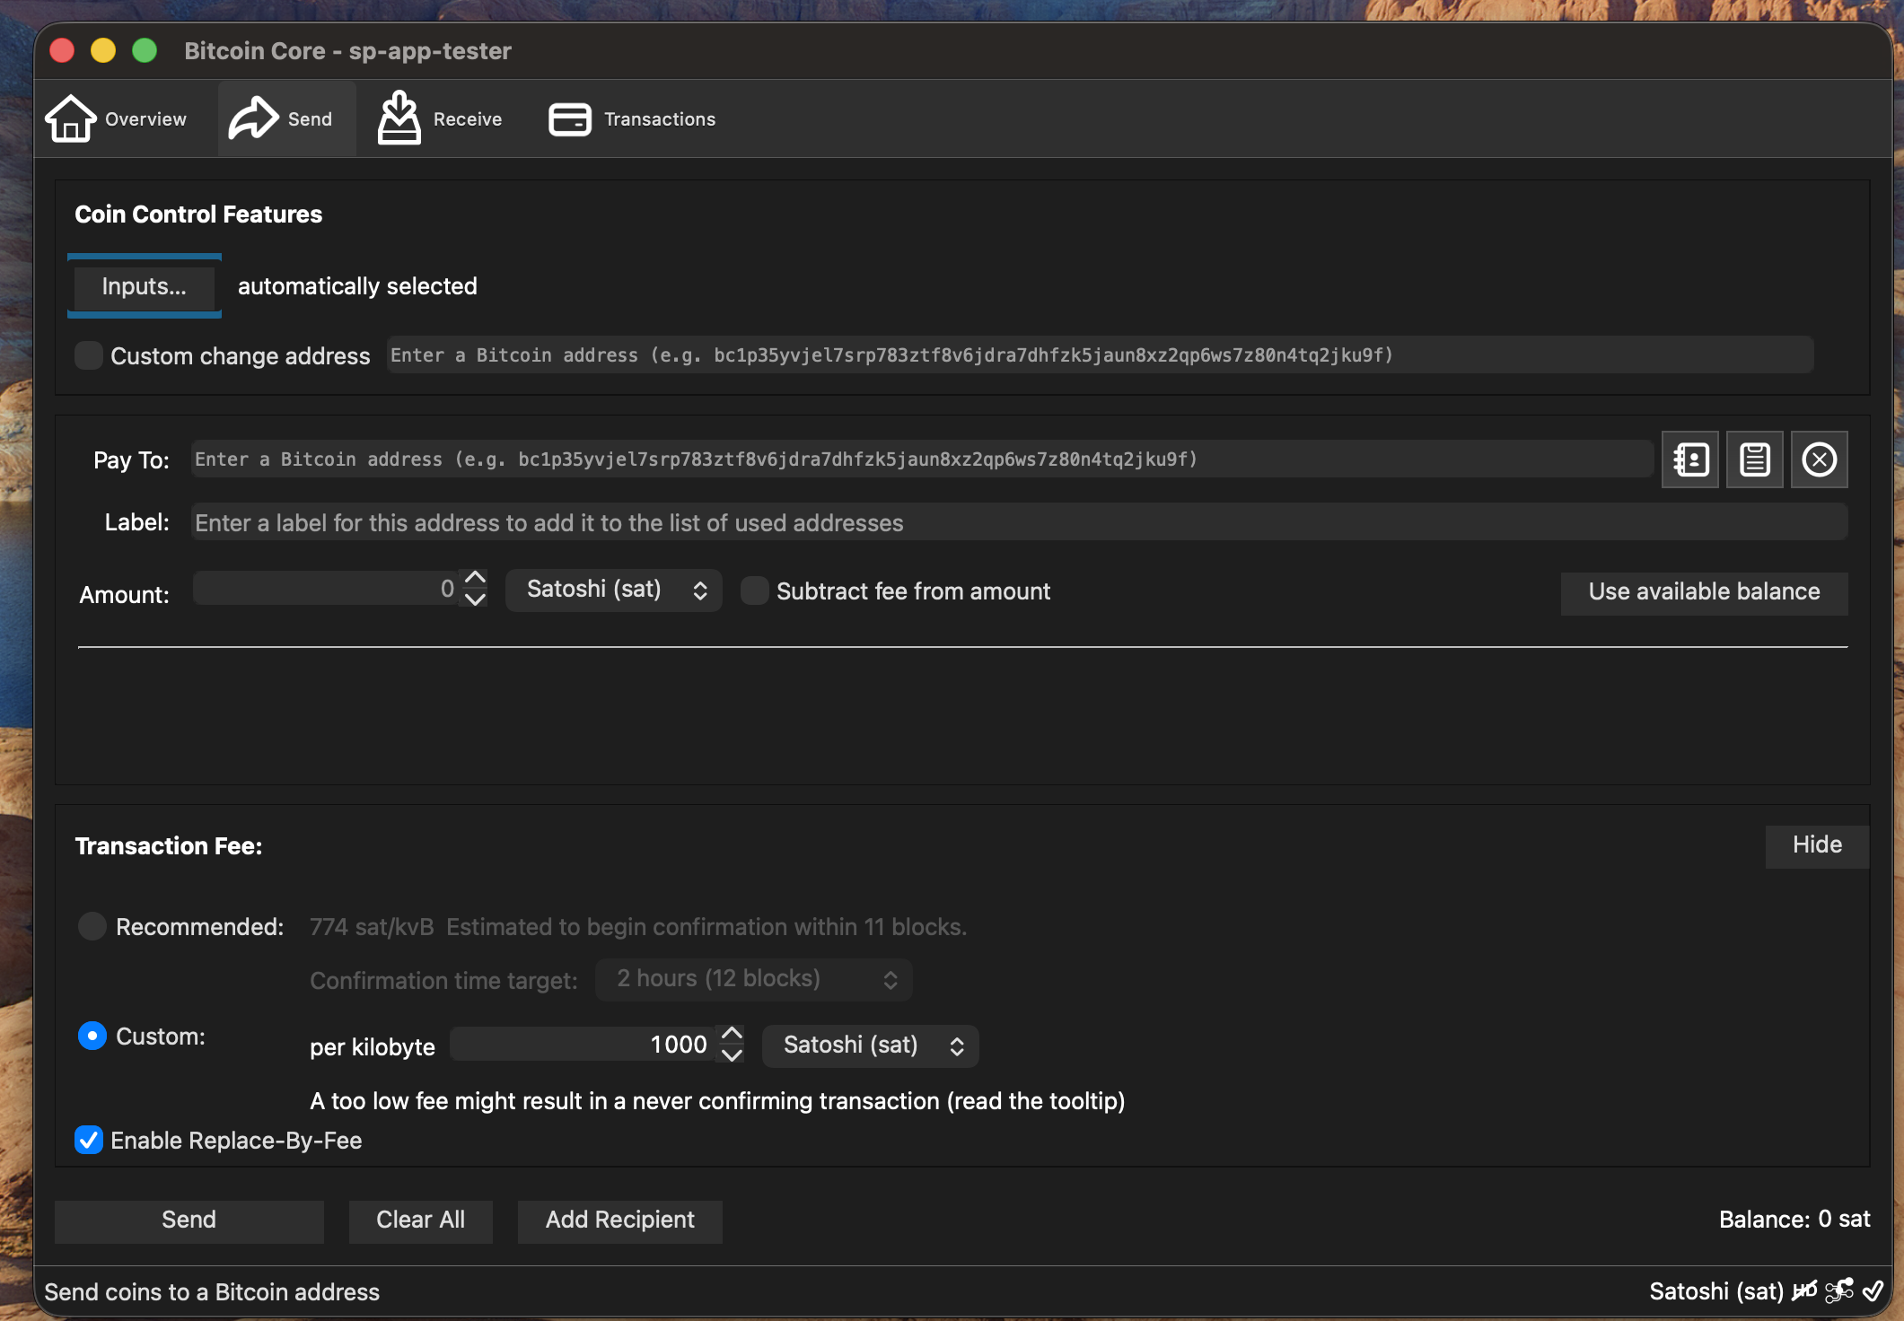Click the address book icon beside Pay To
This screenshot has height=1321, width=1904.
1690,459
